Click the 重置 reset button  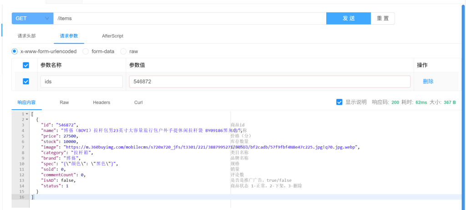click(x=383, y=18)
